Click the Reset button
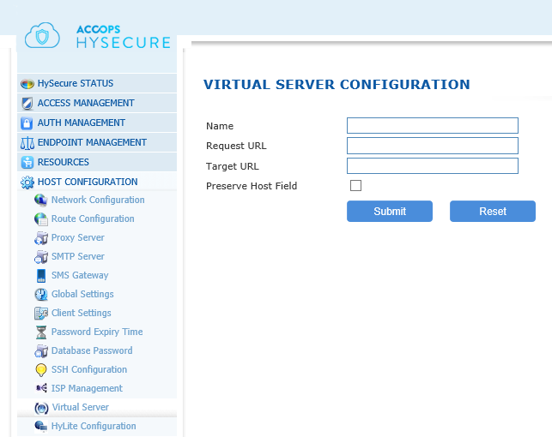 pyautogui.click(x=493, y=211)
